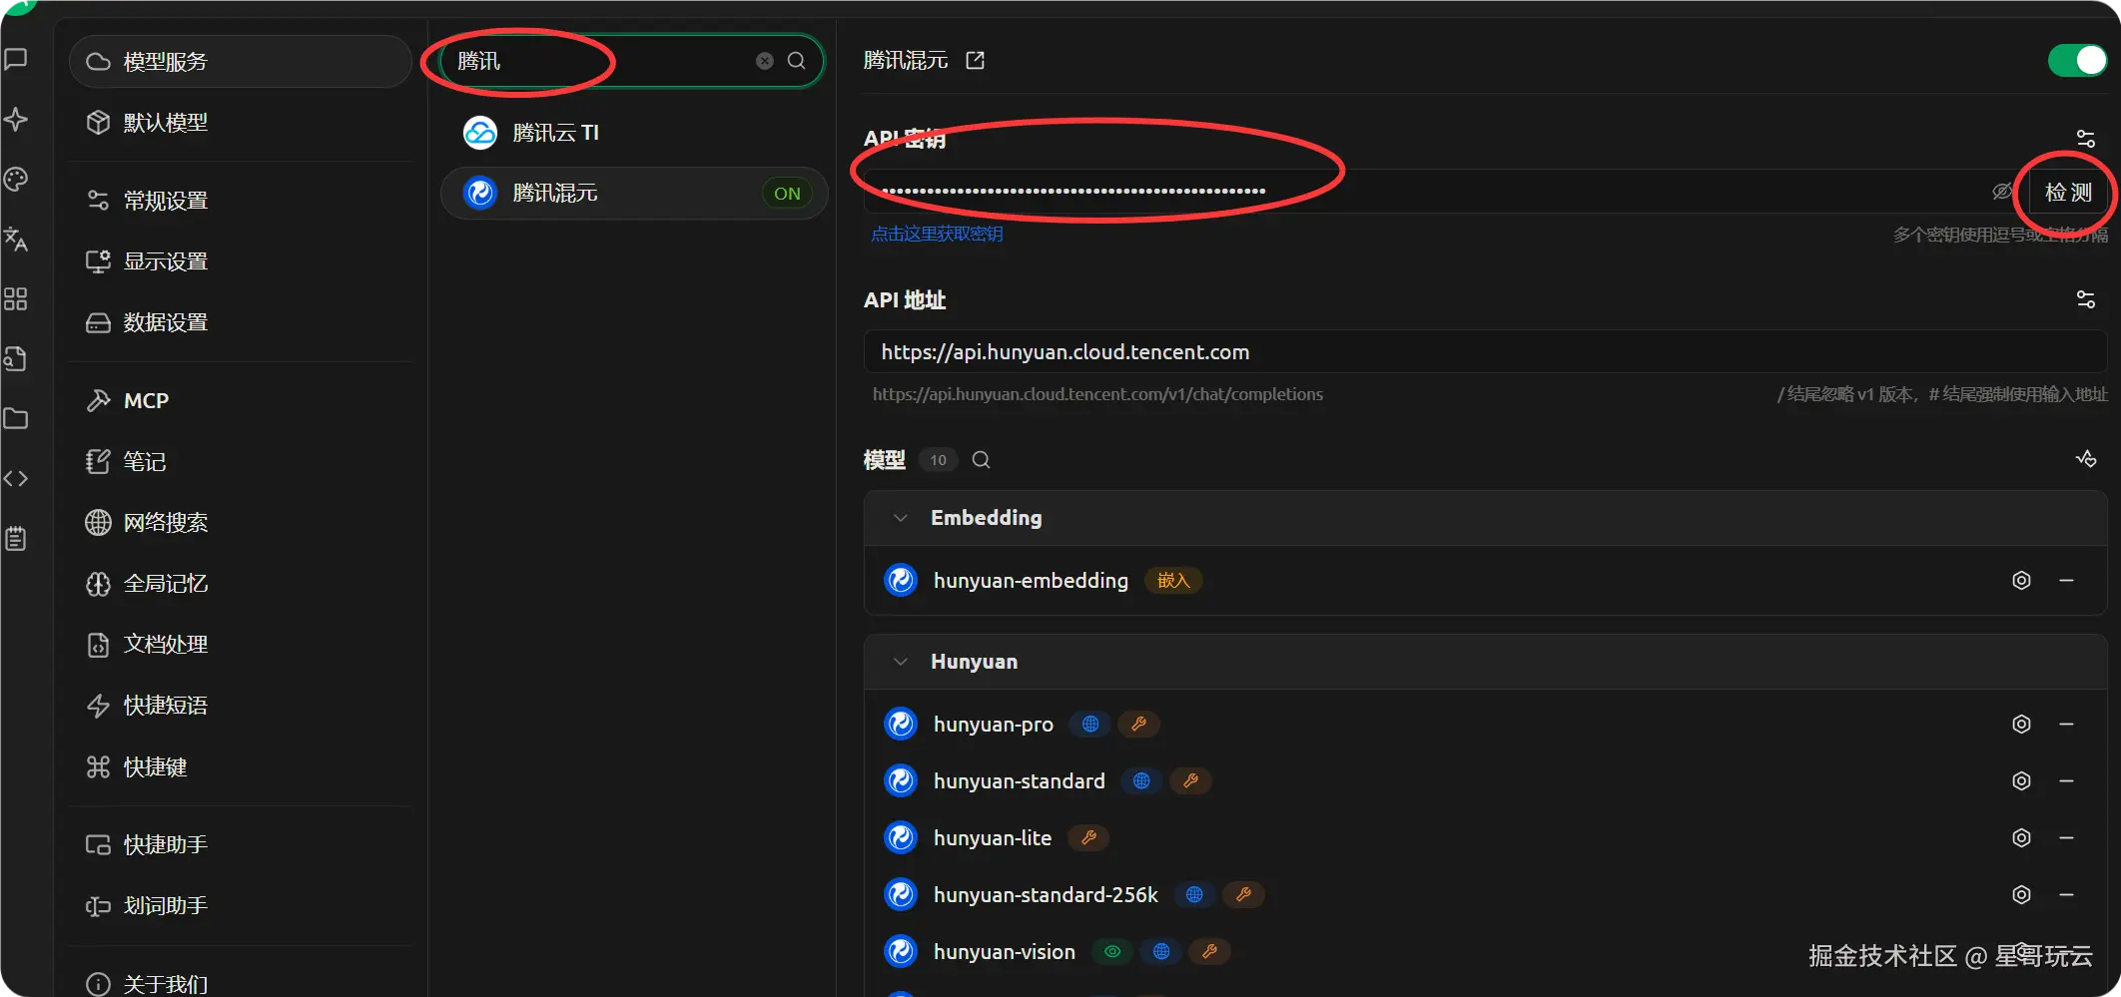Go to 显示设置
Viewport: 2121px width, 997px height.
pyautogui.click(x=241, y=261)
